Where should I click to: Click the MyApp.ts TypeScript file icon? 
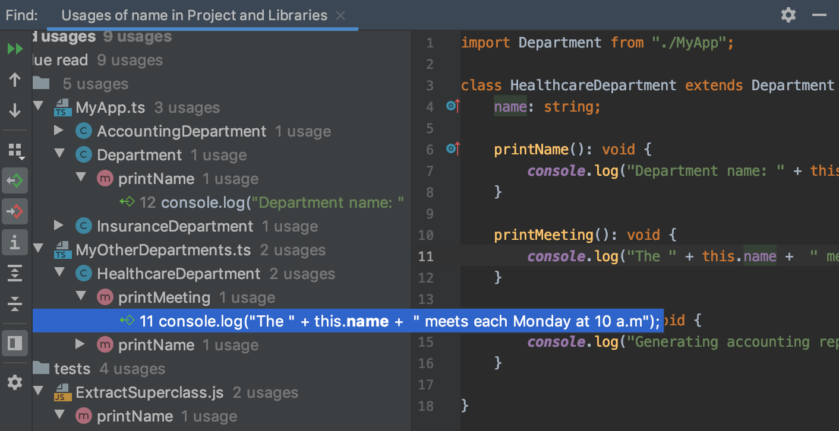click(x=62, y=108)
